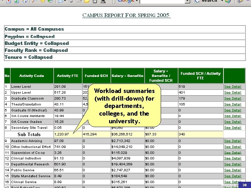This screenshot has width=251, height=188.
Task: Click the Upper Level ratio value 401
Action: pyautogui.click(x=182, y=93)
